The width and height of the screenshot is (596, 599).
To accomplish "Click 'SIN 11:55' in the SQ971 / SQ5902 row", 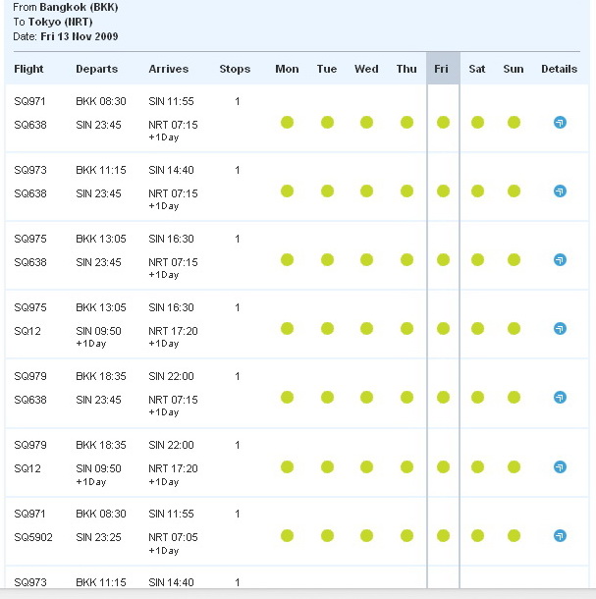I will (x=171, y=514).
